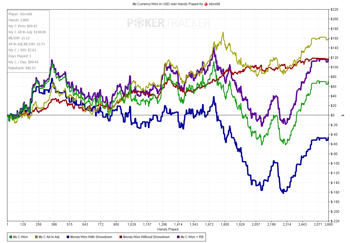Click the PokerTracker watermark logo
350x243 pixels.
pyautogui.click(x=168, y=23)
